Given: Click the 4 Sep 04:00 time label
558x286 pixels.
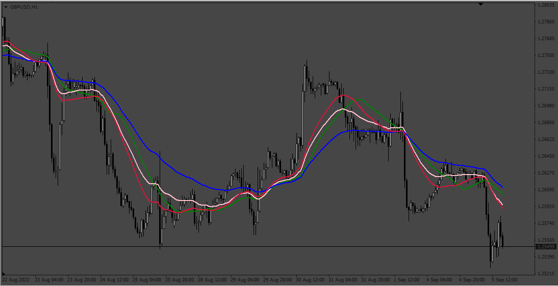Looking at the screenshot, I should click(440, 279).
